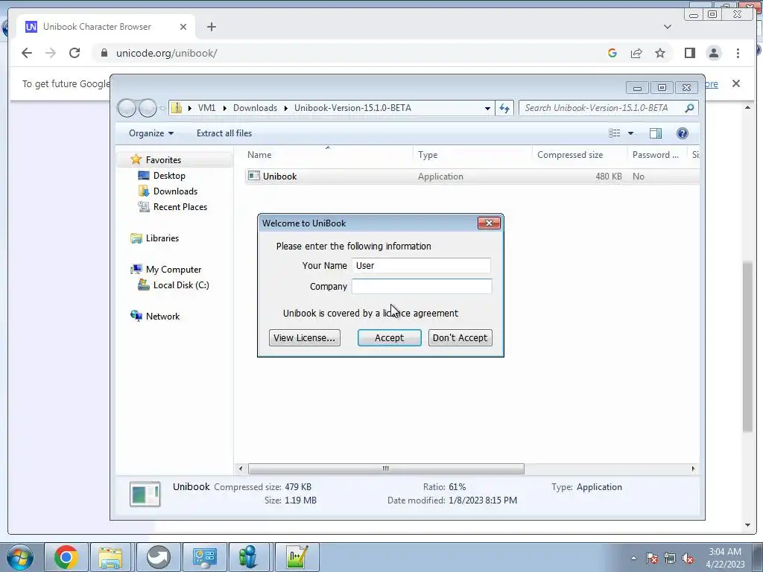This screenshot has height=572, width=763.
Task: Click the Explorer search magnifier icon
Action: tap(689, 108)
